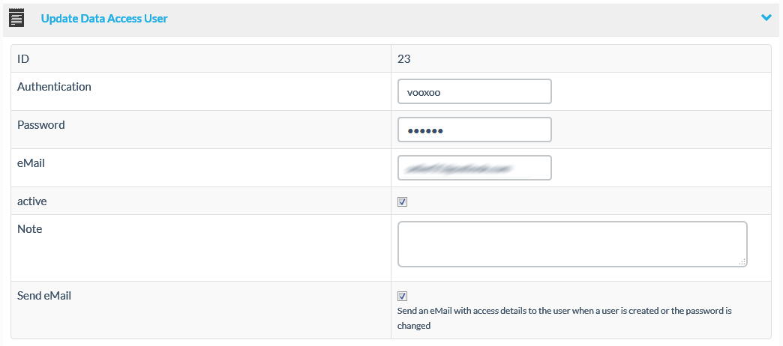Click the ID row label
Viewport: 783px width, 346px height.
click(x=23, y=59)
